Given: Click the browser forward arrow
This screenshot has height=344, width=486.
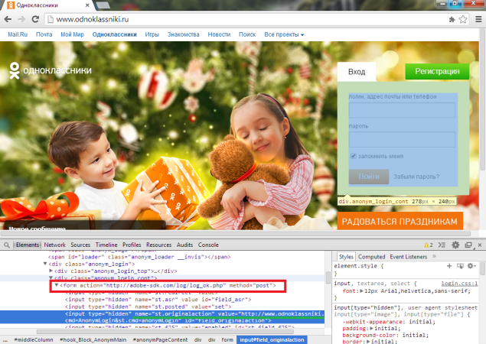Looking at the screenshot, I should (x=21, y=19).
